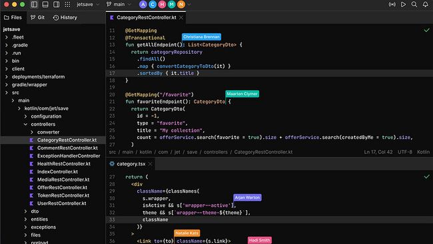The width and height of the screenshot is (433, 244).
Task: Select the jetsave project root
Action: click(x=11, y=29)
